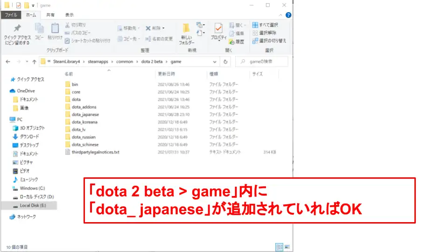Image resolution: width=448 pixels, height=252 pixels.
Task: Sort by Name (名前) column header
Action: 69,74
